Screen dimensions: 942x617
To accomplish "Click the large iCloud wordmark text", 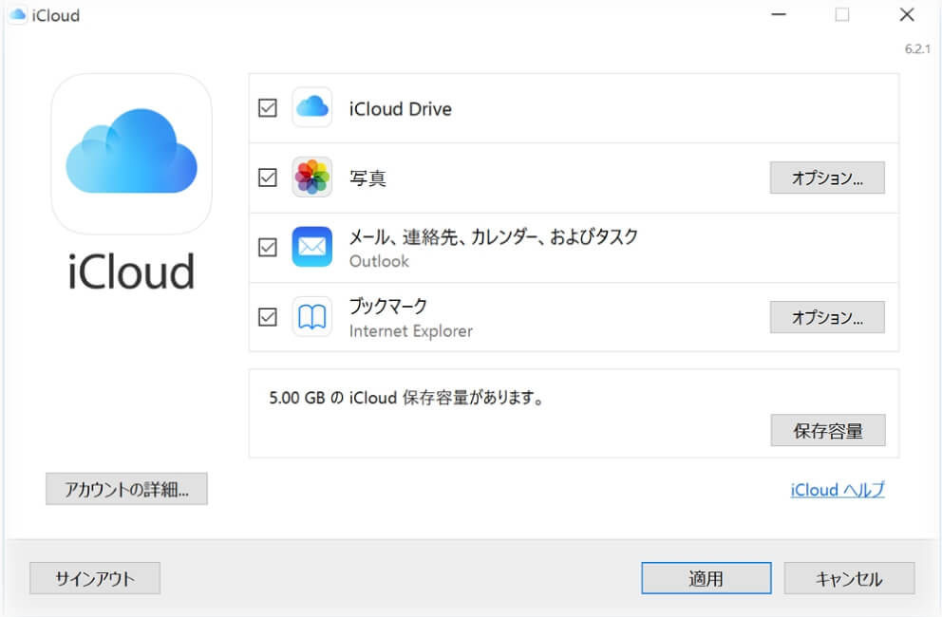I will point(132,271).
